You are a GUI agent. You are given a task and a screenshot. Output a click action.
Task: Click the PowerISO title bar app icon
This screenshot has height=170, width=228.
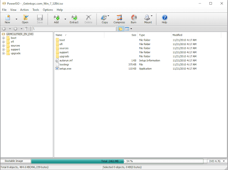[4, 4]
